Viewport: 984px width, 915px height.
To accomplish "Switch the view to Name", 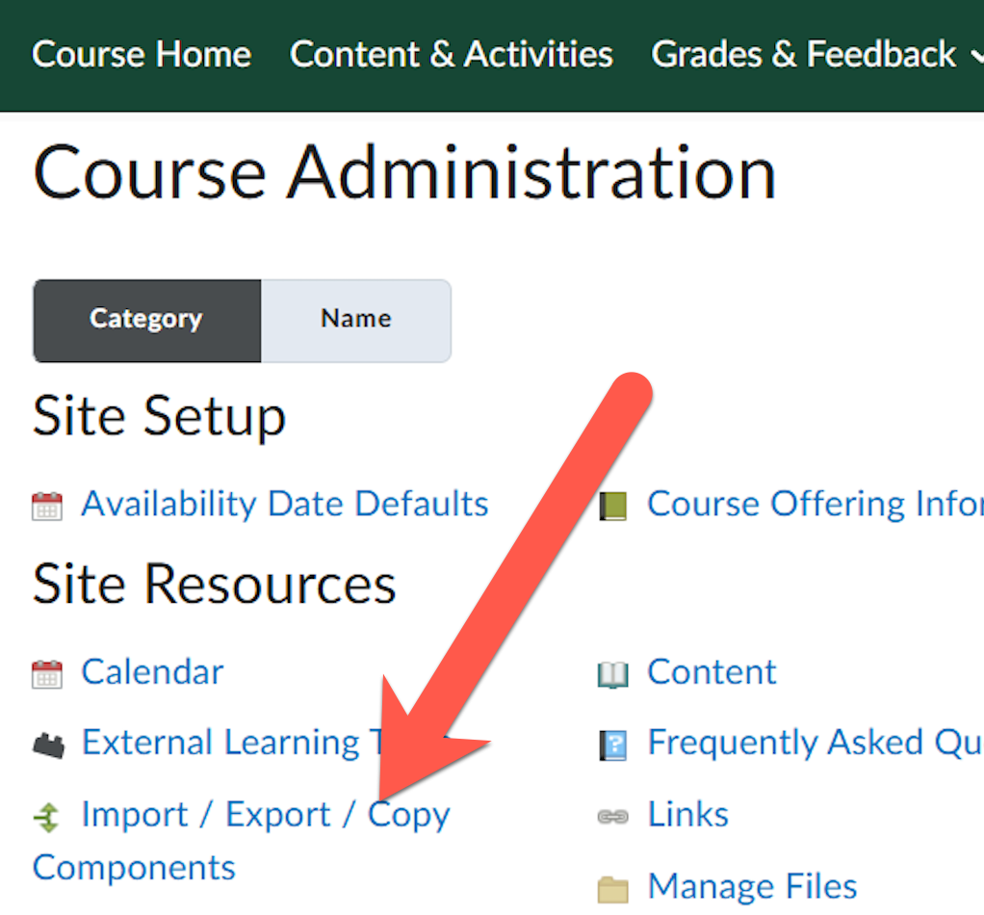I will pyautogui.click(x=355, y=320).
